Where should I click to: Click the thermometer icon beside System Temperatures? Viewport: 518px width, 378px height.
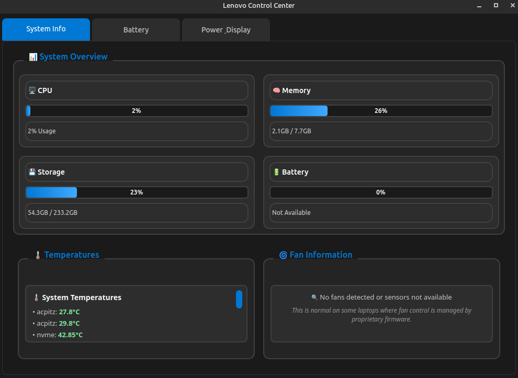click(36, 298)
